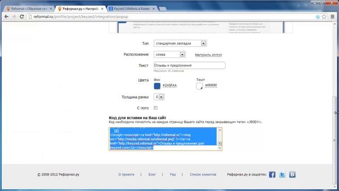Open the Блог footer link
This screenshot has height=191, width=339.
tap(152, 175)
